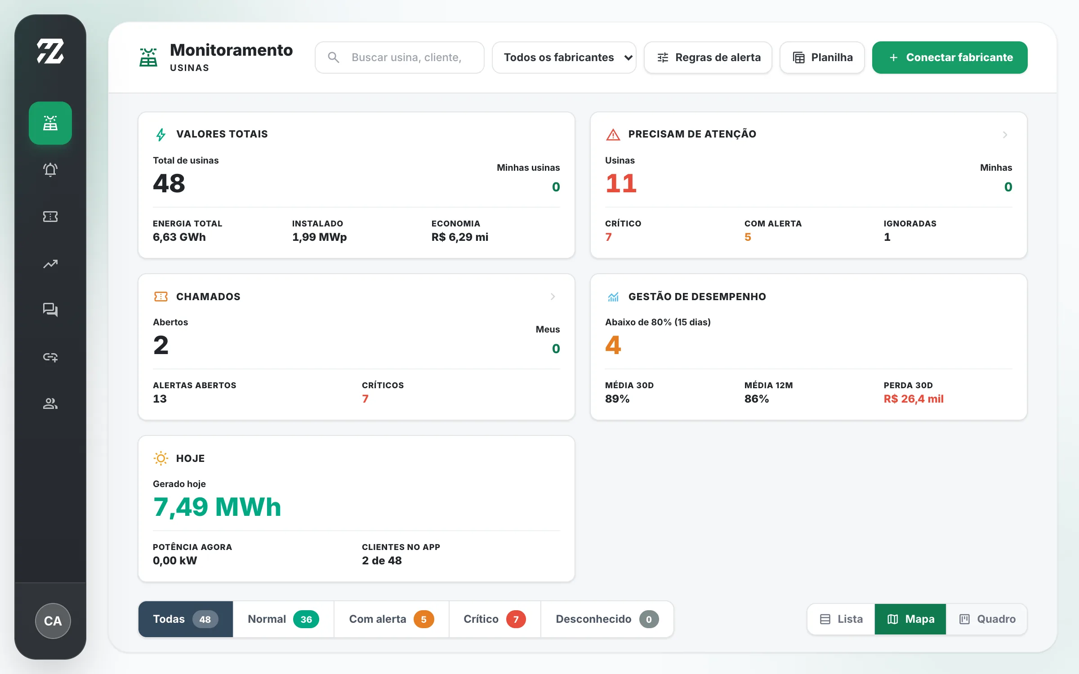The height and width of the screenshot is (674, 1079).
Task: Open the users group sidebar icon
Action: tap(50, 404)
